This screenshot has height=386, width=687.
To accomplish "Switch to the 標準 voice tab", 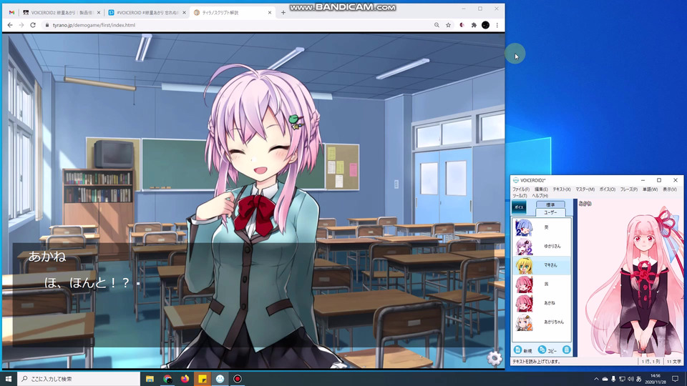I will [x=550, y=204].
